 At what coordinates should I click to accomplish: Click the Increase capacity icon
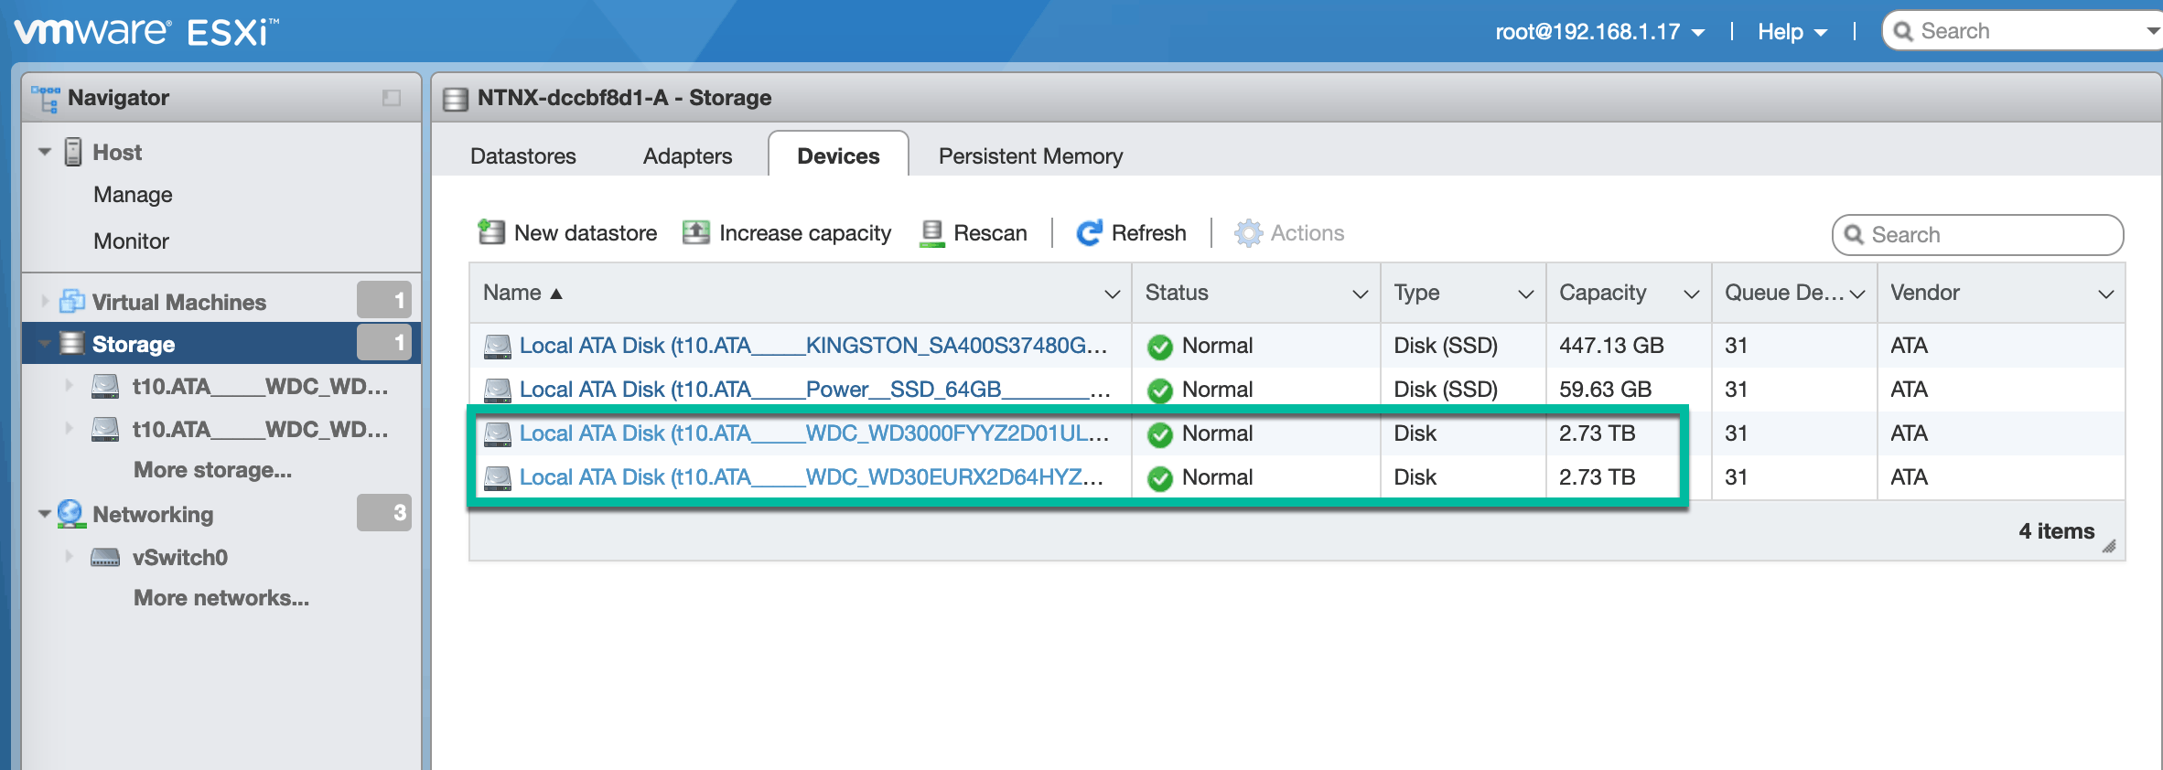tap(696, 233)
